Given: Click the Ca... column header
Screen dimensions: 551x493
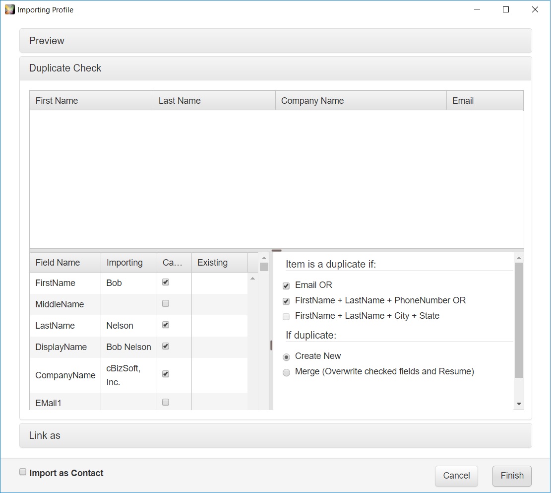Looking at the screenshot, I should 174,263.
